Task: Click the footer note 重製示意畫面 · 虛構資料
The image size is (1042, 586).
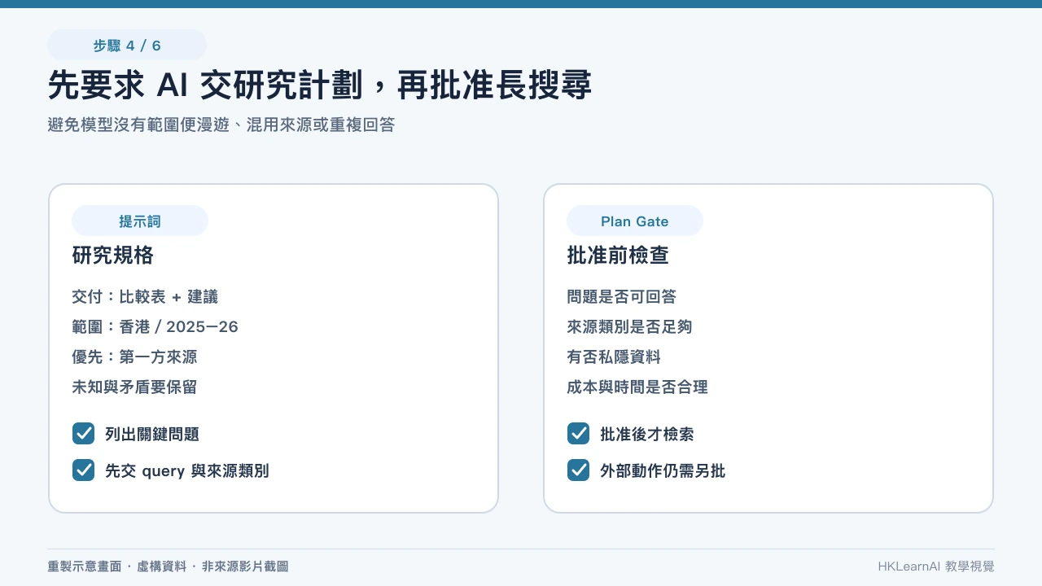Action: click(168, 566)
